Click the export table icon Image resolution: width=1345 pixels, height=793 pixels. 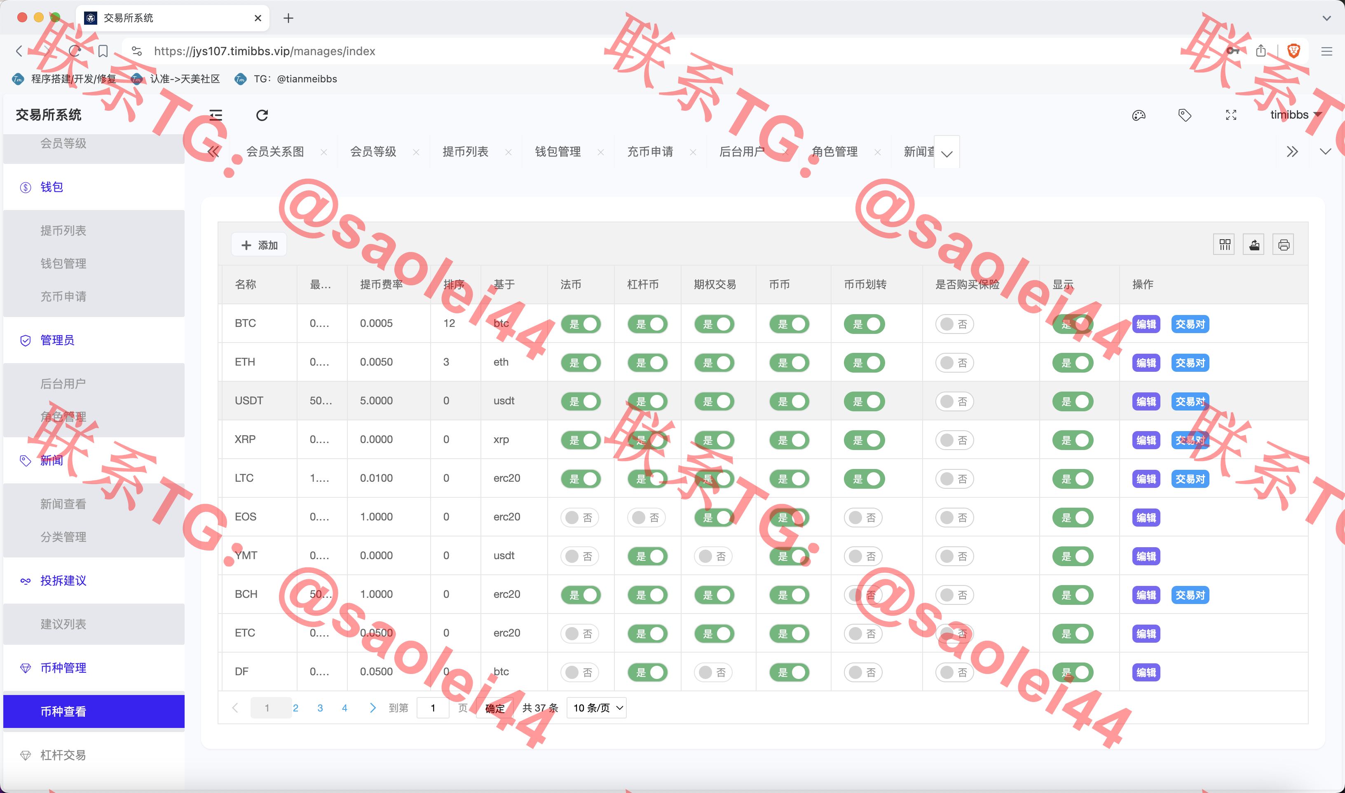tap(1254, 245)
